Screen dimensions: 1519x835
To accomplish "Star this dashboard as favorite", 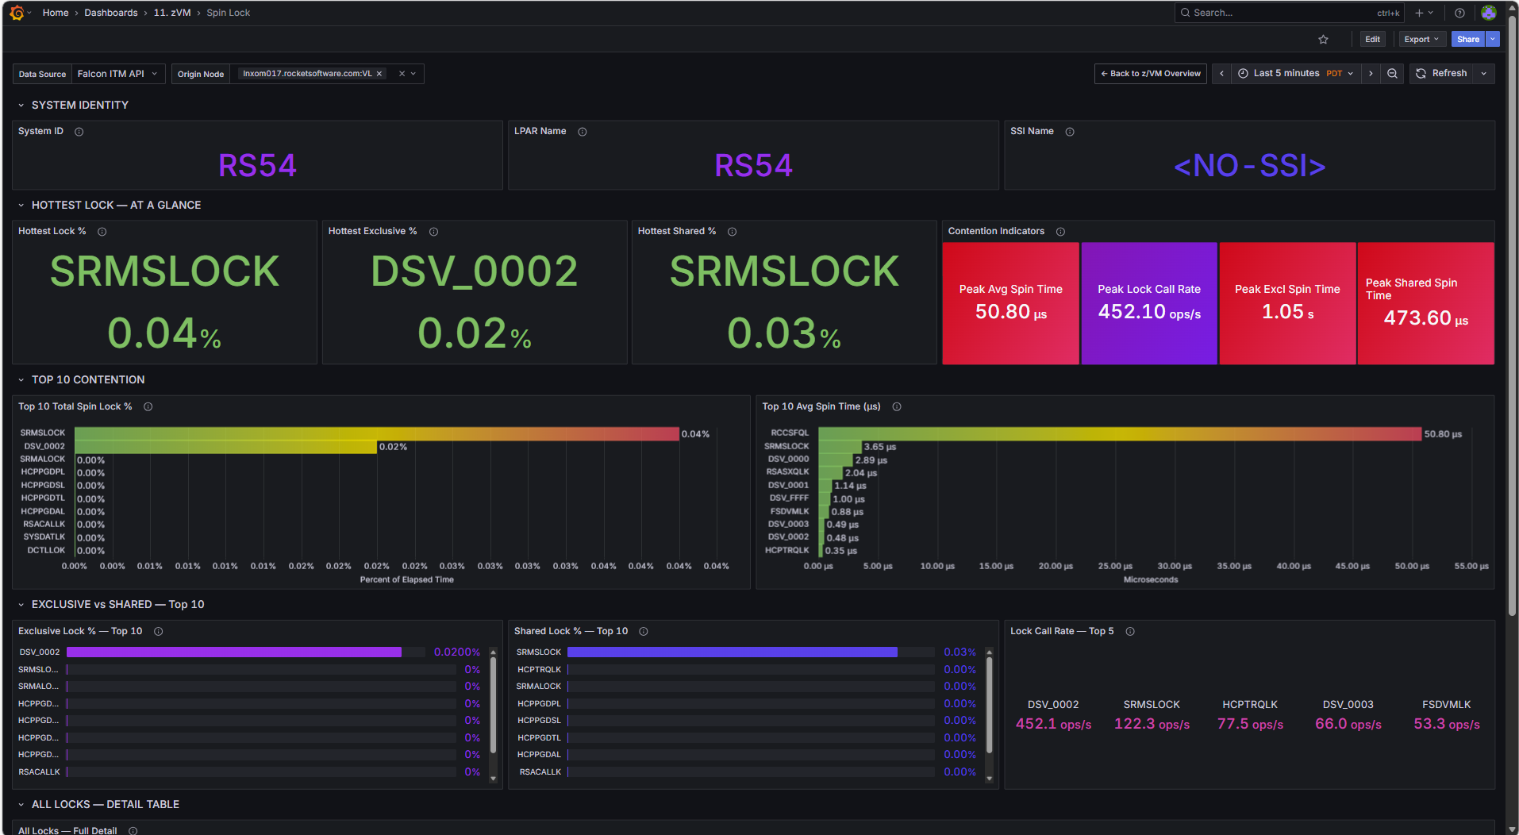I will coord(1323,39).
